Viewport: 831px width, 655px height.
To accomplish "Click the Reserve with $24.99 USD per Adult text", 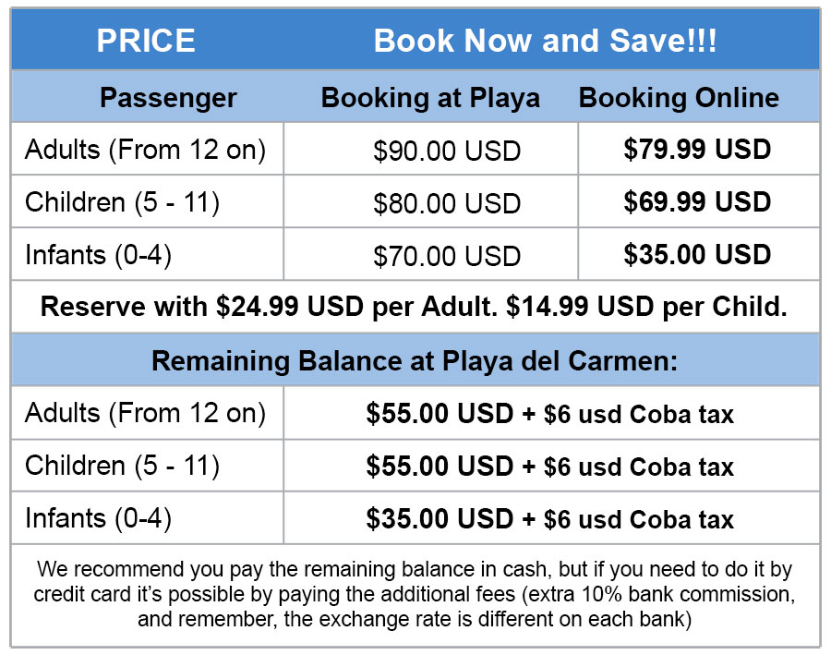I will tap(270, 307).
